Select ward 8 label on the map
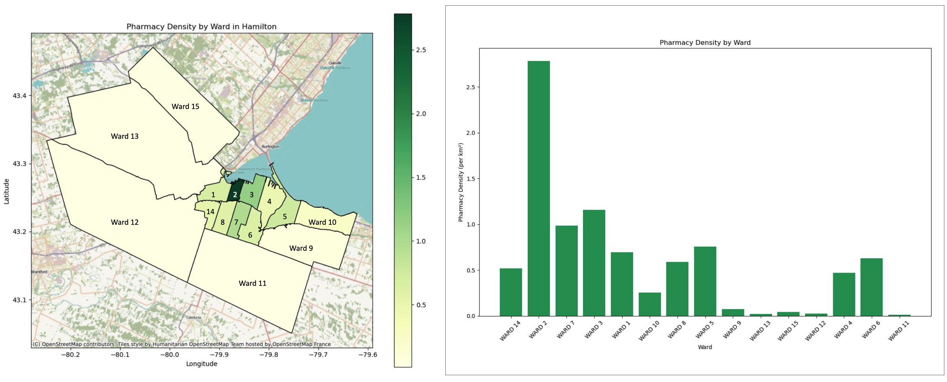947x382 pixels. pos(223,222)
